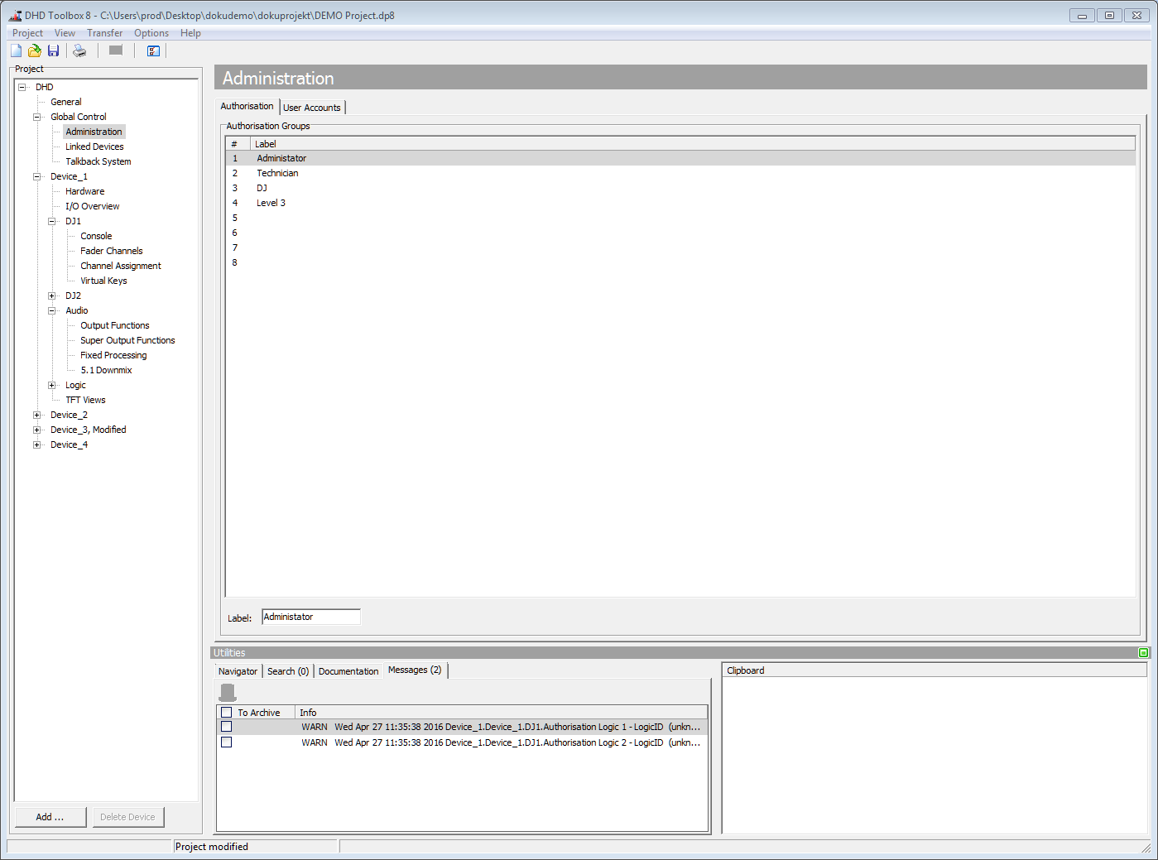This screenshot has height=860, width=1158.
Task: Click the DHD Toolbox title bar icon
Action: [x=13, y=15]
